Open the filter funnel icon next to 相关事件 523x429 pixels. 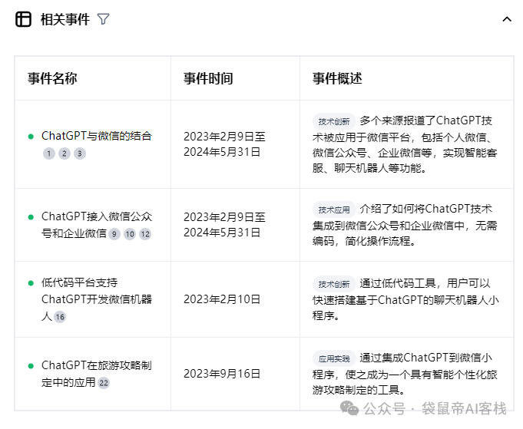click(x=103, y=19)
